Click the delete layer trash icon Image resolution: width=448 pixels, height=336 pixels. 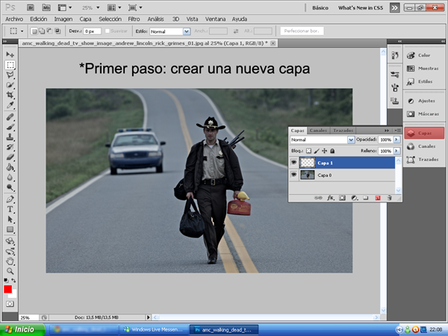[390, 198]
